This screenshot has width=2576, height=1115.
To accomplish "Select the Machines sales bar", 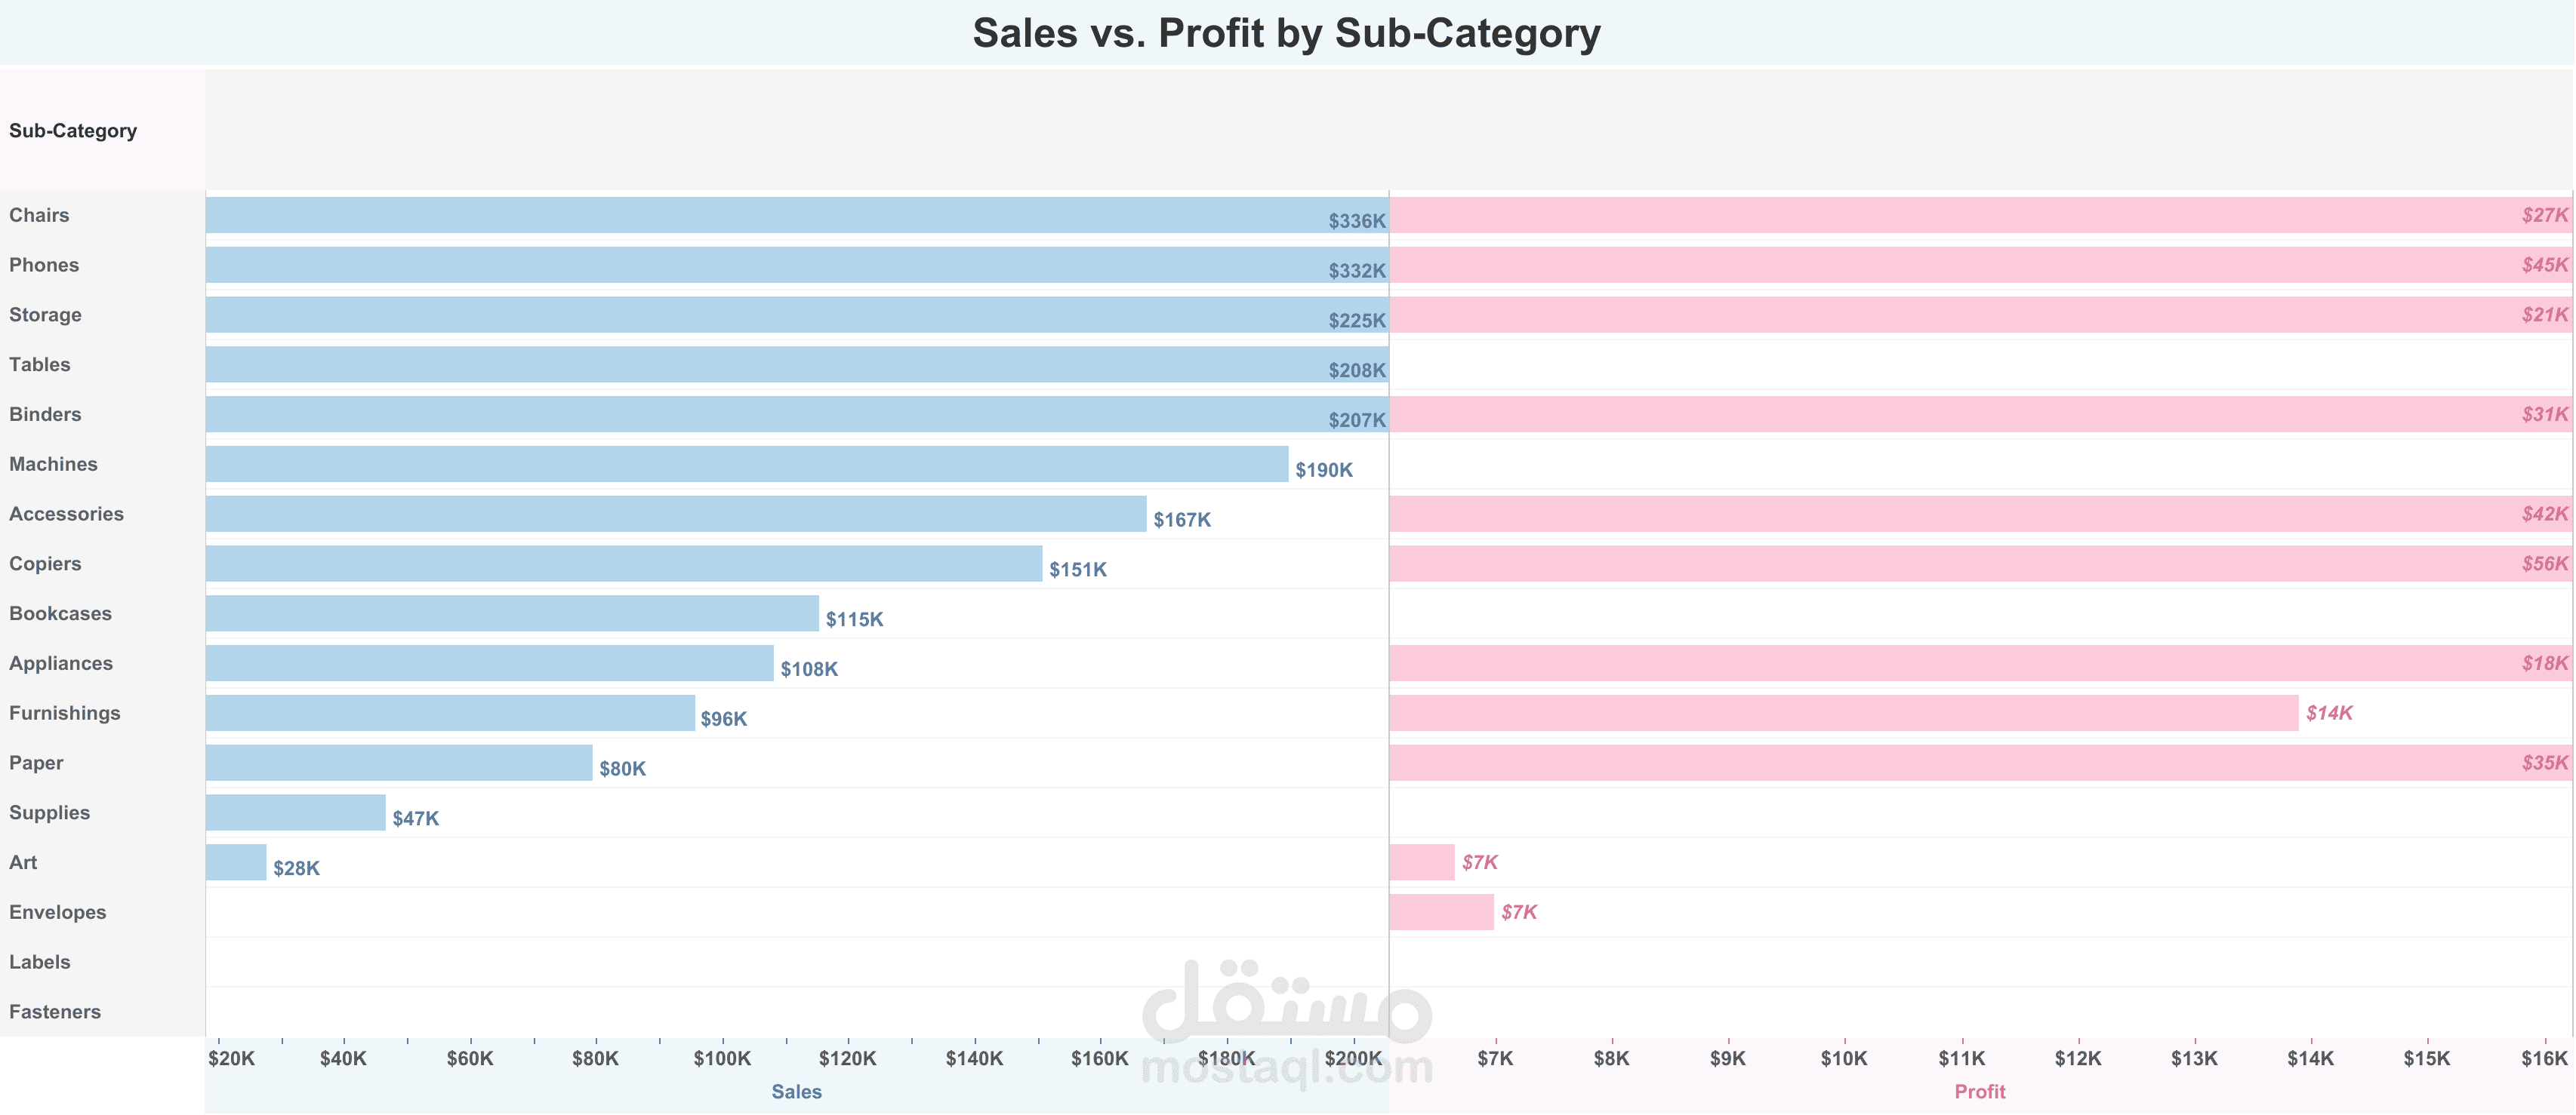I will pyautogui.click(x=747, y=464).
